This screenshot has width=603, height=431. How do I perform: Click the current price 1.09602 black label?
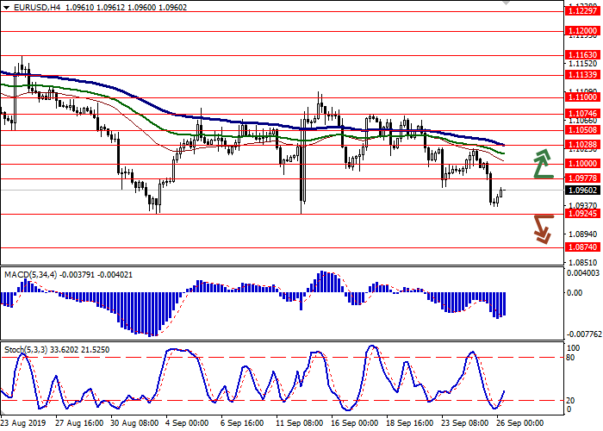coord(581,190)
